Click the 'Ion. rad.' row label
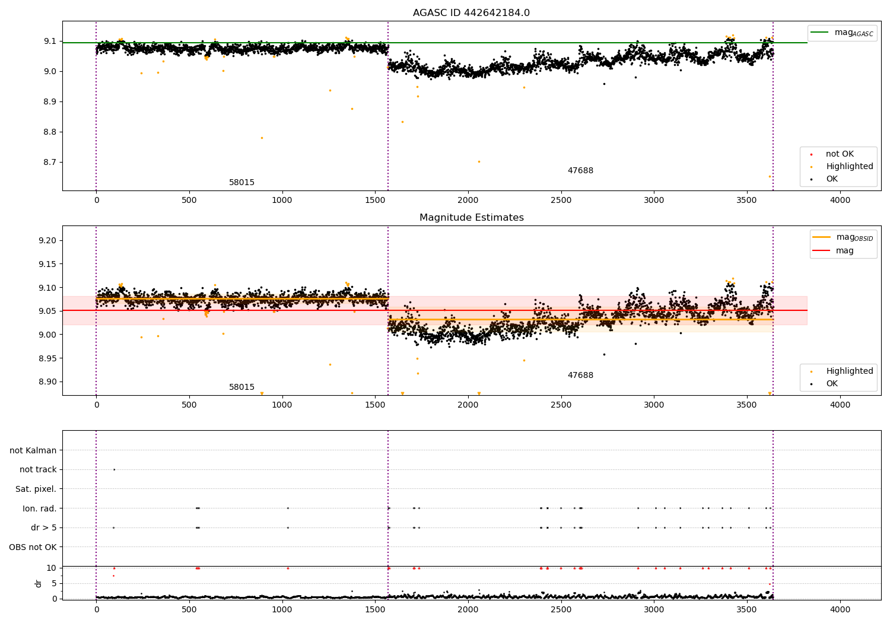890x623 pixels. pyautogui.click(x=40, y=509)
